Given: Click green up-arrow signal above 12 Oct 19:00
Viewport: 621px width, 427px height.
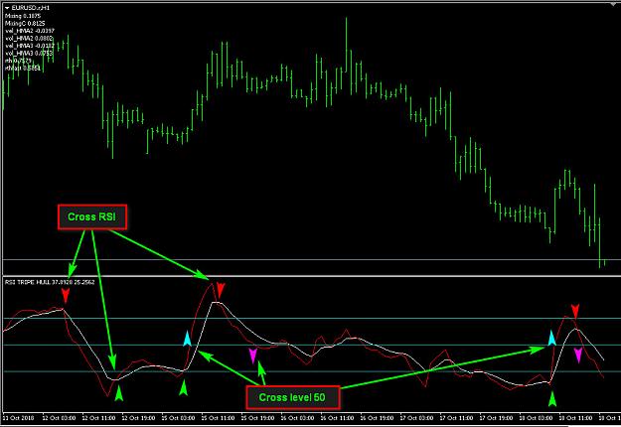Looking at the screenshot, I should click(x=119, y=393).
